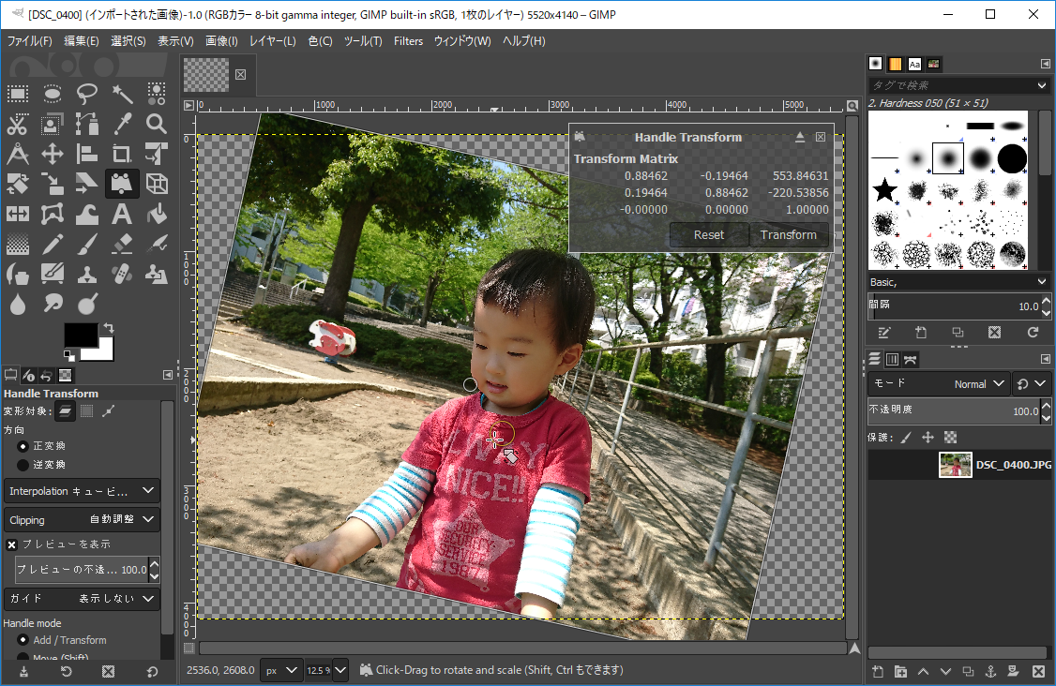Select the Flip tool
1056x686 pixels.
(x=18, y=214)
